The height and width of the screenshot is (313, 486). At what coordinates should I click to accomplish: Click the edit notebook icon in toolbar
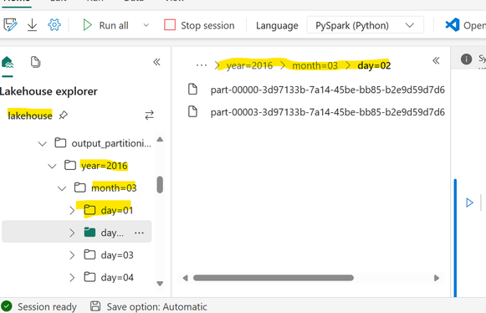(10, 25)
